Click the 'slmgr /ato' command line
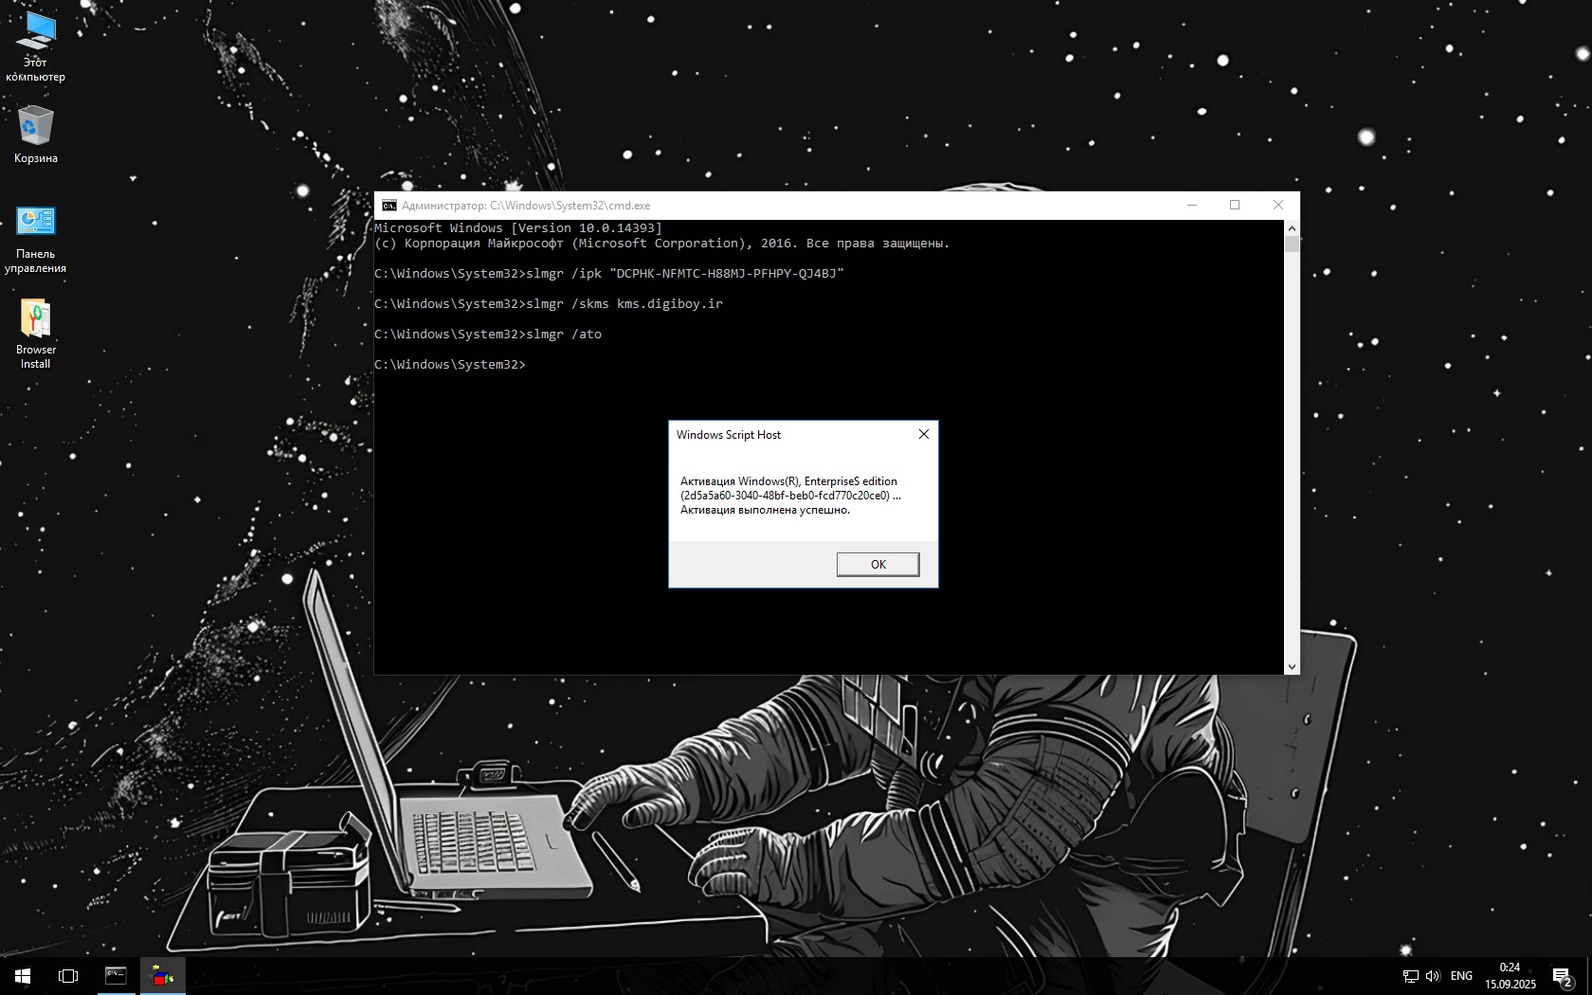This screenshot has height=995, width=1592. (x=488, y=335)
